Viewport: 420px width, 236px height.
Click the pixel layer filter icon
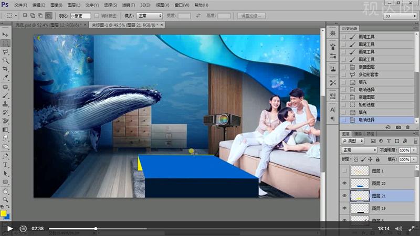373,141
